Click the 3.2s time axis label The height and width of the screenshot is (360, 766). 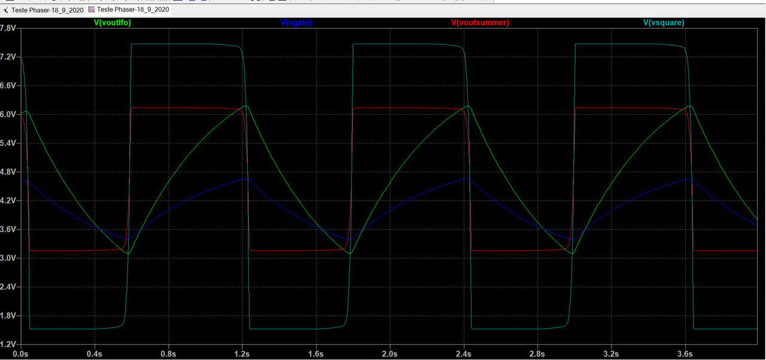tap(610, 354)
